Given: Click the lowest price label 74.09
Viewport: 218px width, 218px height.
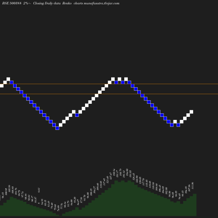Looking at the screenshot, I should pyautogui.click(x=58, y=208).
